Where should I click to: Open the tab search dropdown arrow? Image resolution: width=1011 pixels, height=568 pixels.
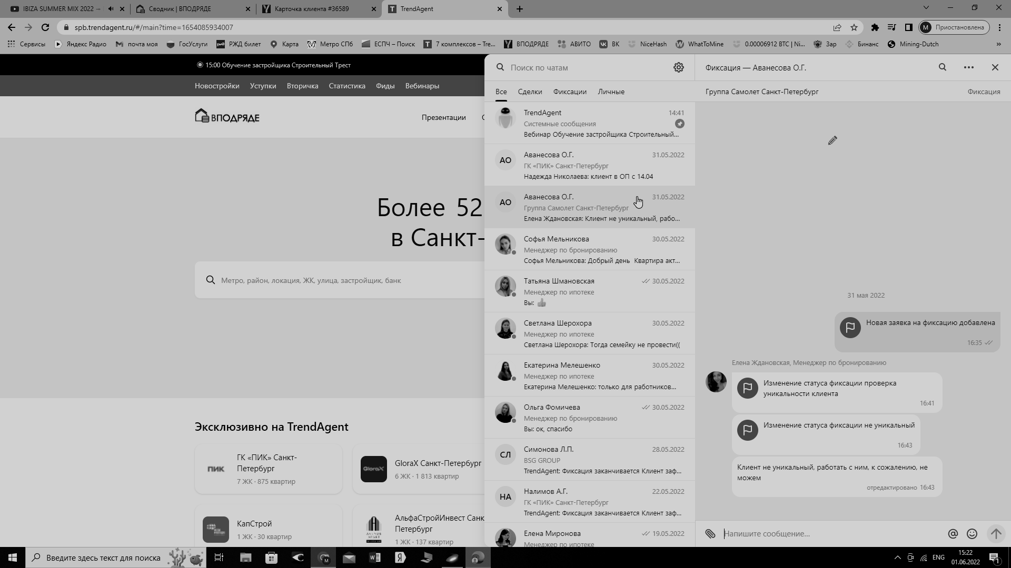click(x=926, y=8)
